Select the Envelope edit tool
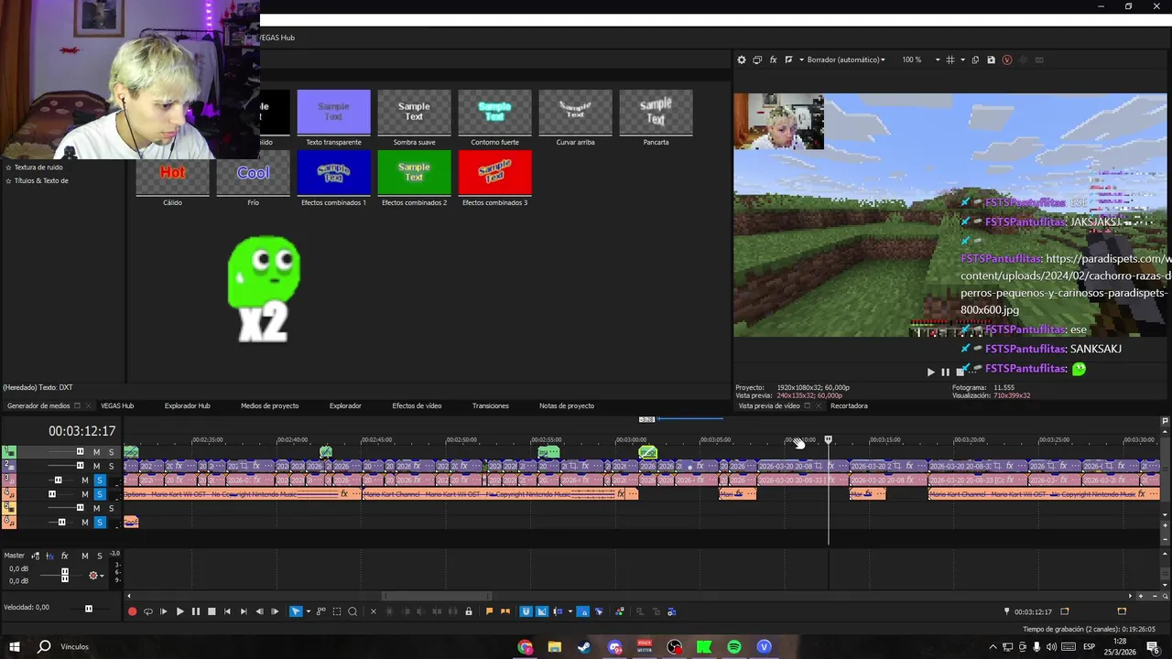This screenshot has height=659, width=1172. click(320, 611)
